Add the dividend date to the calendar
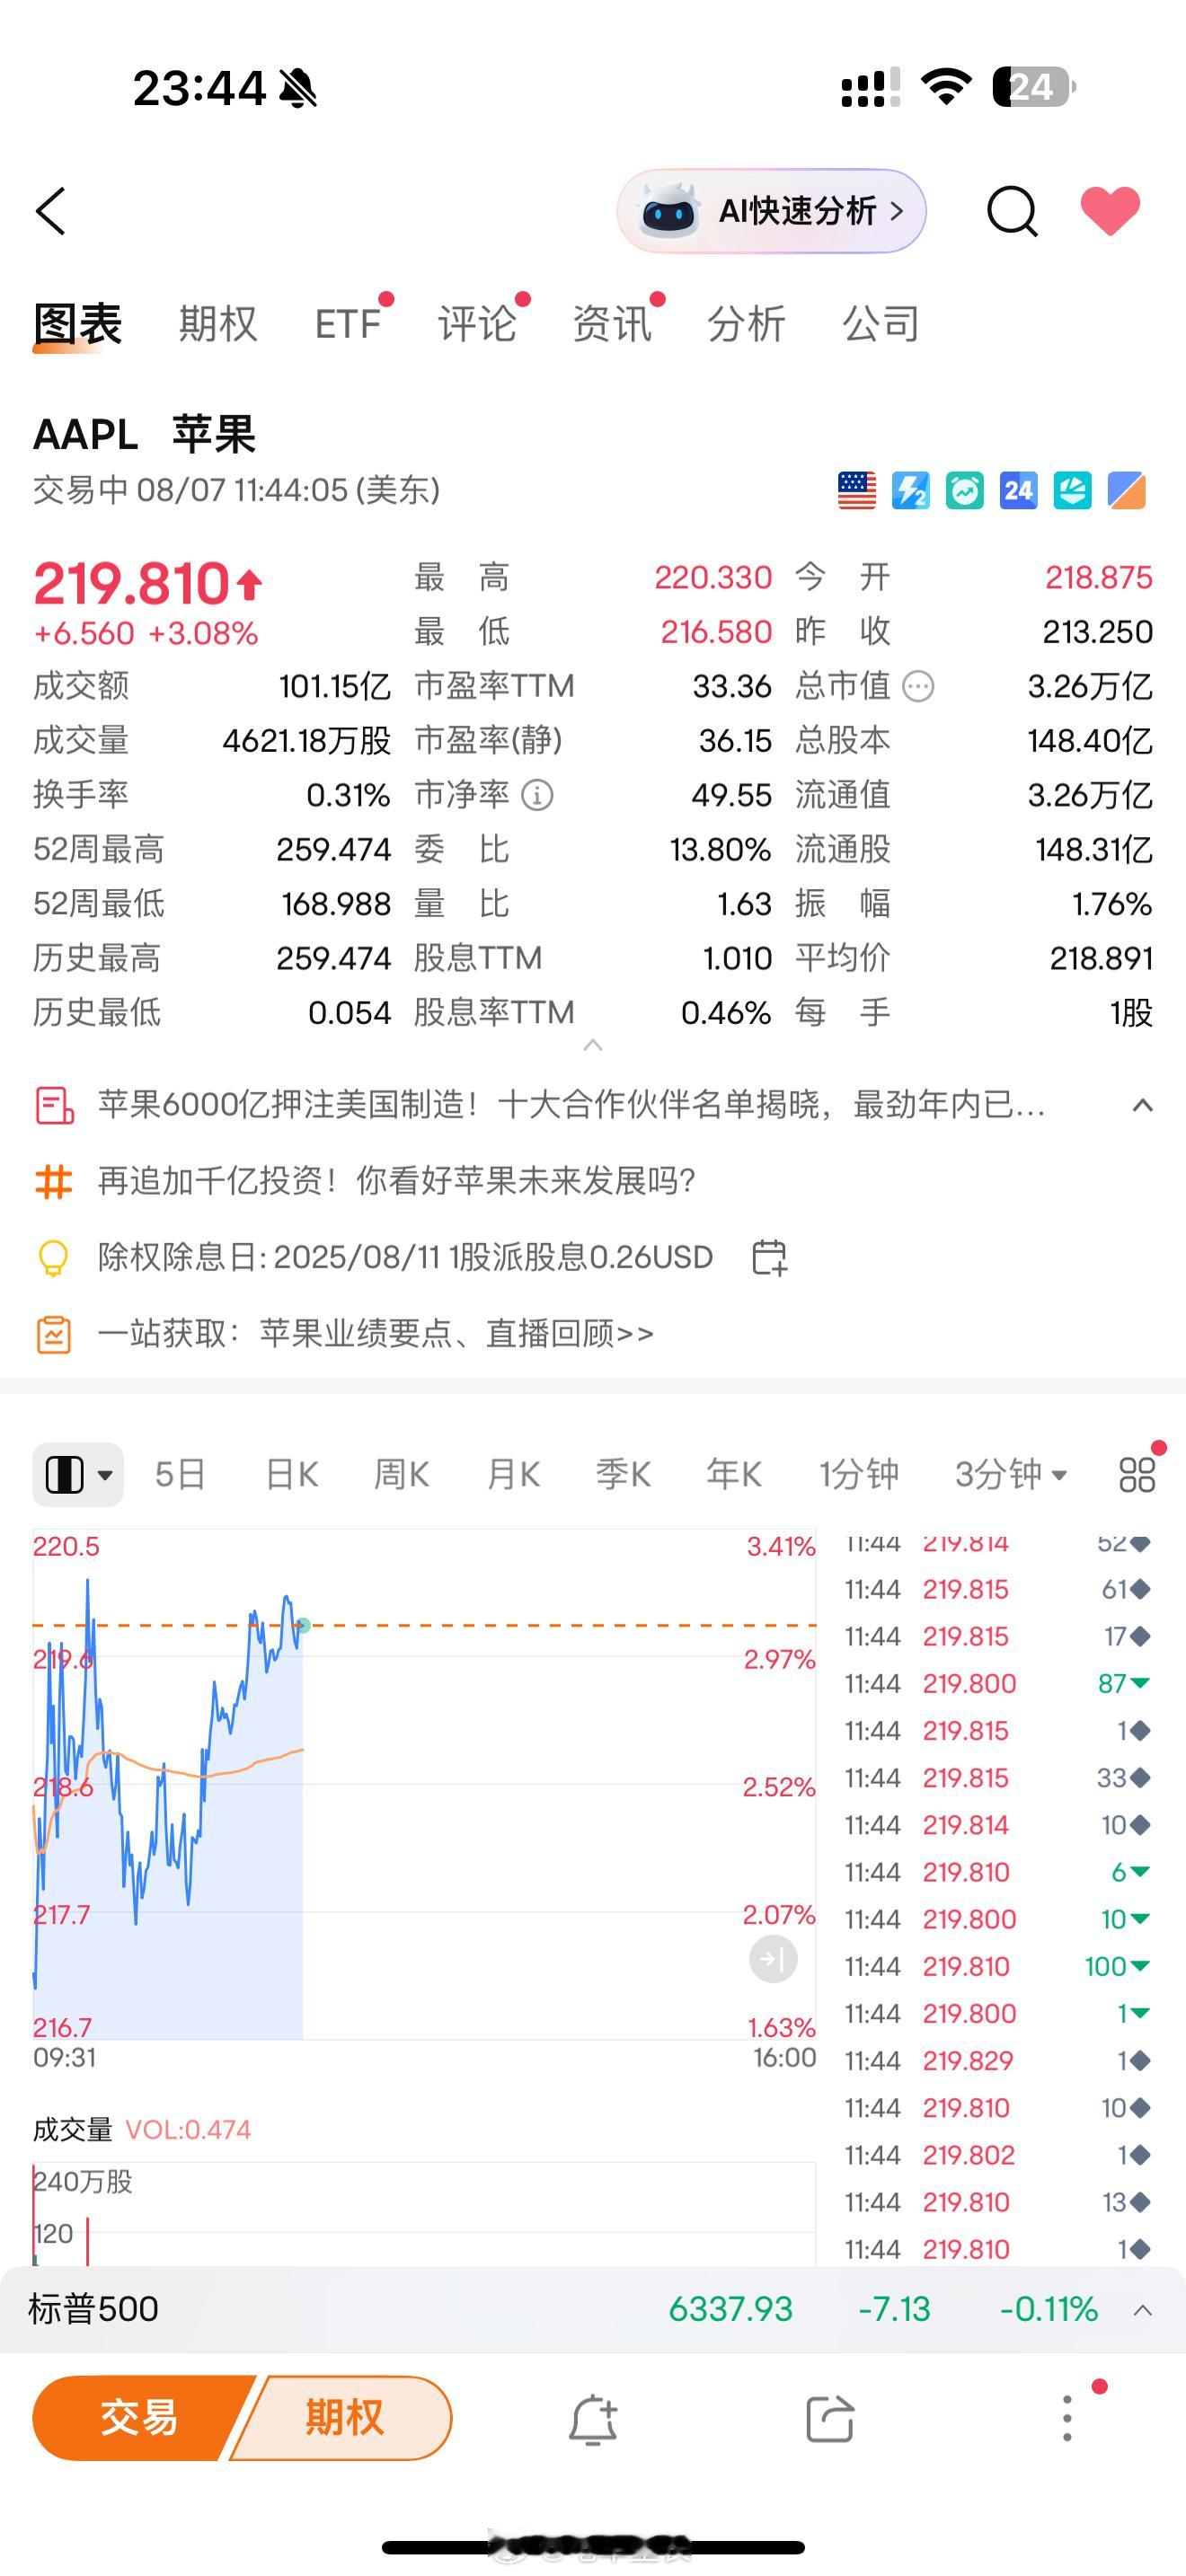 click(769, 1257)
